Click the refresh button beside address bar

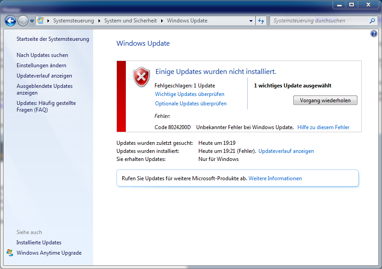[x=262, y=21]
